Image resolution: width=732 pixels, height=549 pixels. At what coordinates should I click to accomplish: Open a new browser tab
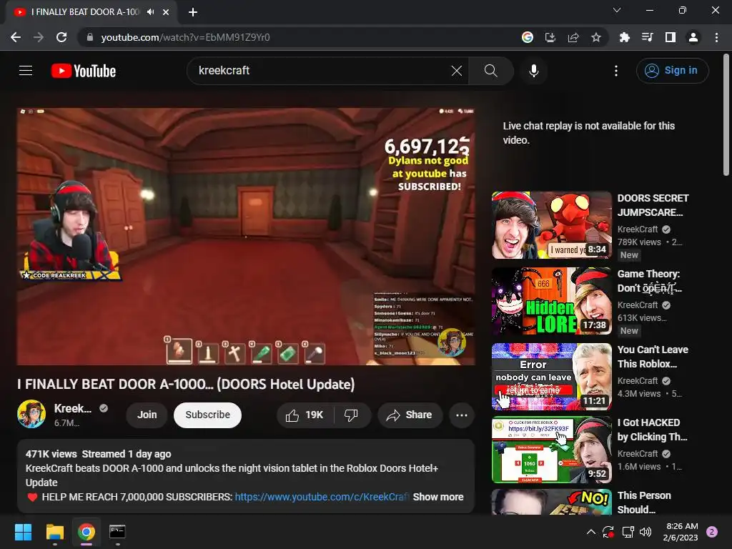click(193, 12)
